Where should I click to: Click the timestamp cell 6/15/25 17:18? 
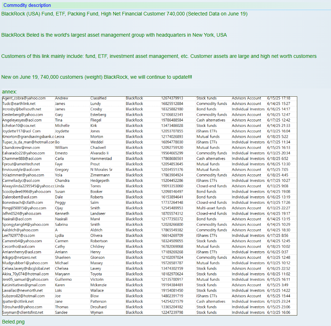click(279, 98)
